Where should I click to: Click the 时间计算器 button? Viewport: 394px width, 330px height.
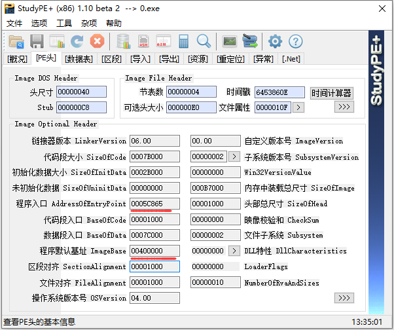click(331, 93)
